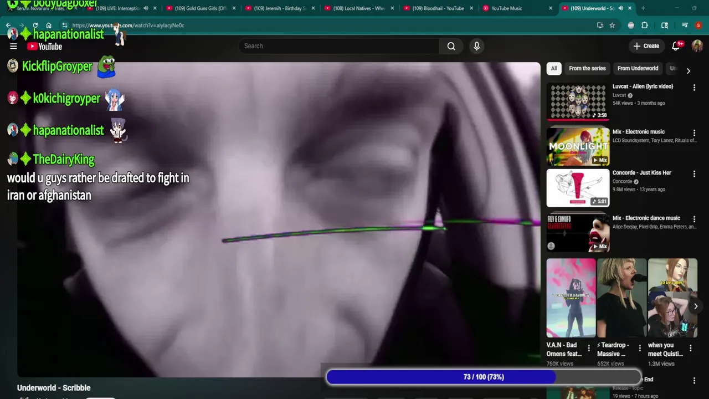Viewport: 709px width, 399px height.
Task: Start voice search with the microphone icon
Action: pyautogui.click(x=476, y=46)
